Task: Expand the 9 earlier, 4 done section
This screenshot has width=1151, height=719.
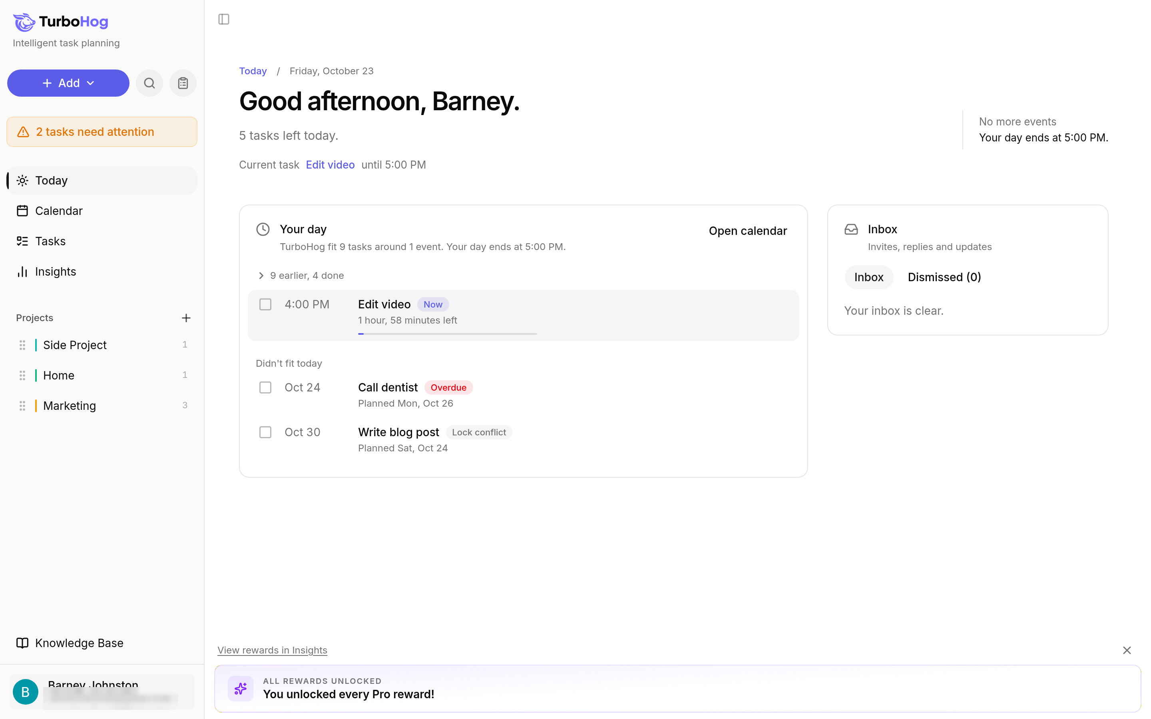Action: (300, 275)
